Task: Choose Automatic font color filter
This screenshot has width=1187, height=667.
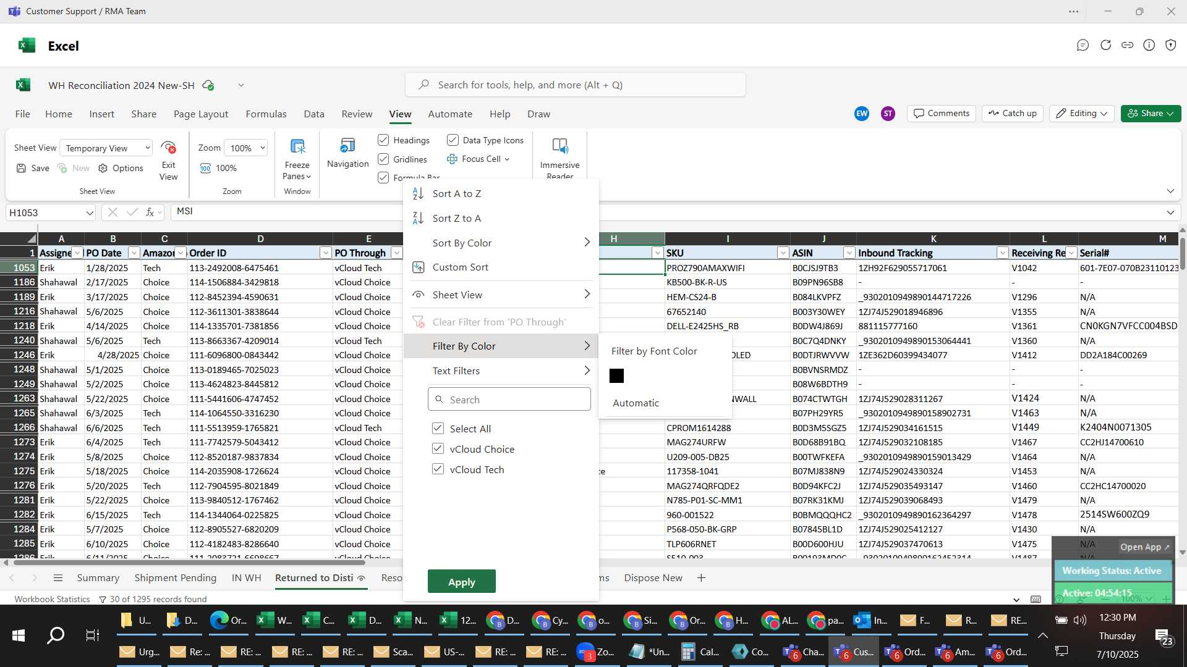Action: click(636, 403)
